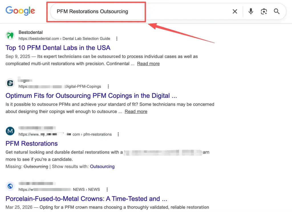
Task: Click the favicon of the PFM Copings result
Action: (x=10, y=83)
